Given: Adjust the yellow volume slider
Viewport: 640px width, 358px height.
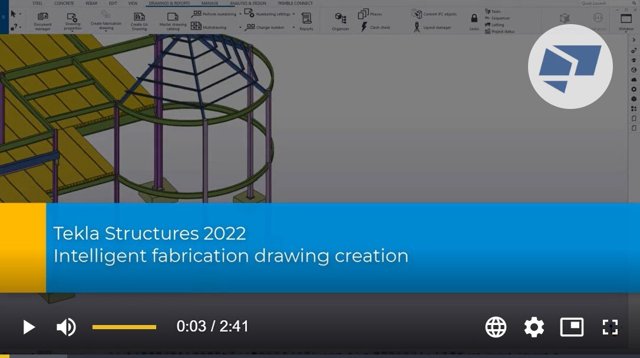Looking at the screenshot, I should [124, 327].
